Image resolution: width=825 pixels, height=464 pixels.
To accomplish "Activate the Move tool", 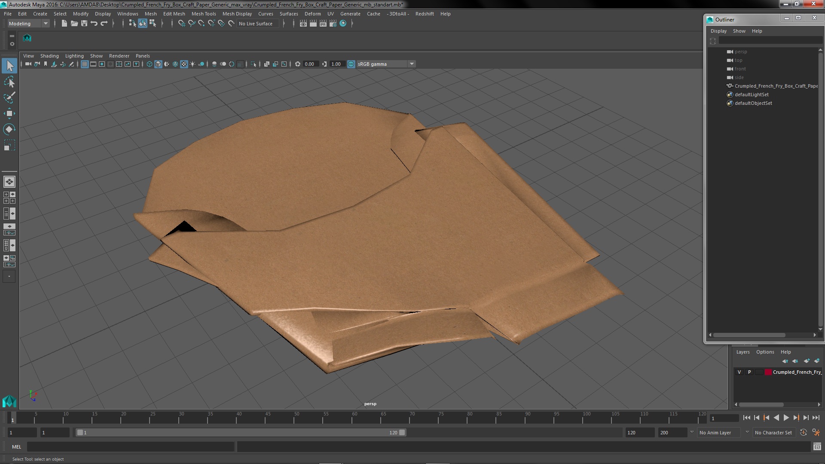I will tap(9, 113).
